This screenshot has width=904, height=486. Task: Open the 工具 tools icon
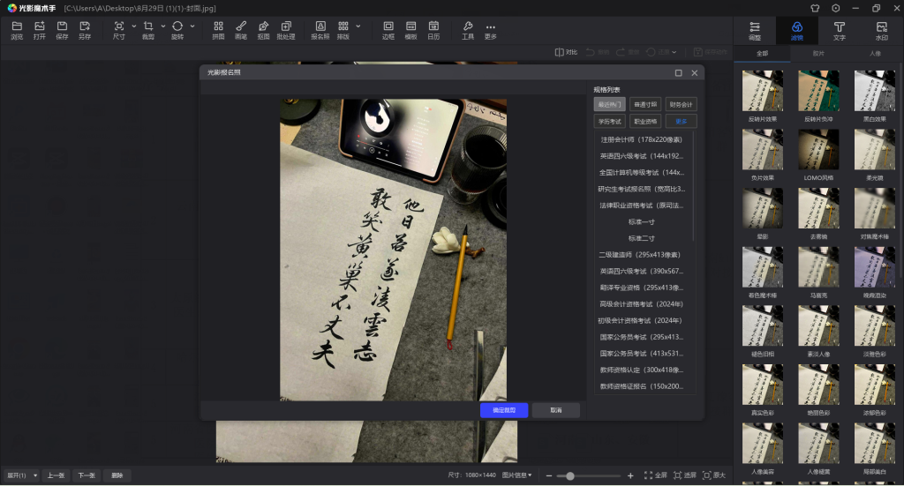click(x=468, y=30)
